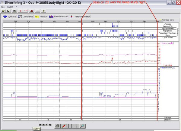Select session 19 in the Sessions row
Viewport: 181px width, 131px height.
(71, 120)
